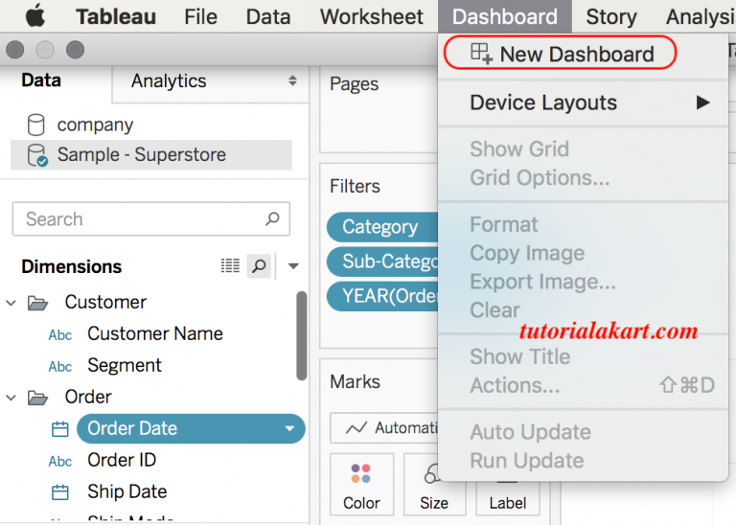Click the Dimensions section heading

tap(71, 266)
